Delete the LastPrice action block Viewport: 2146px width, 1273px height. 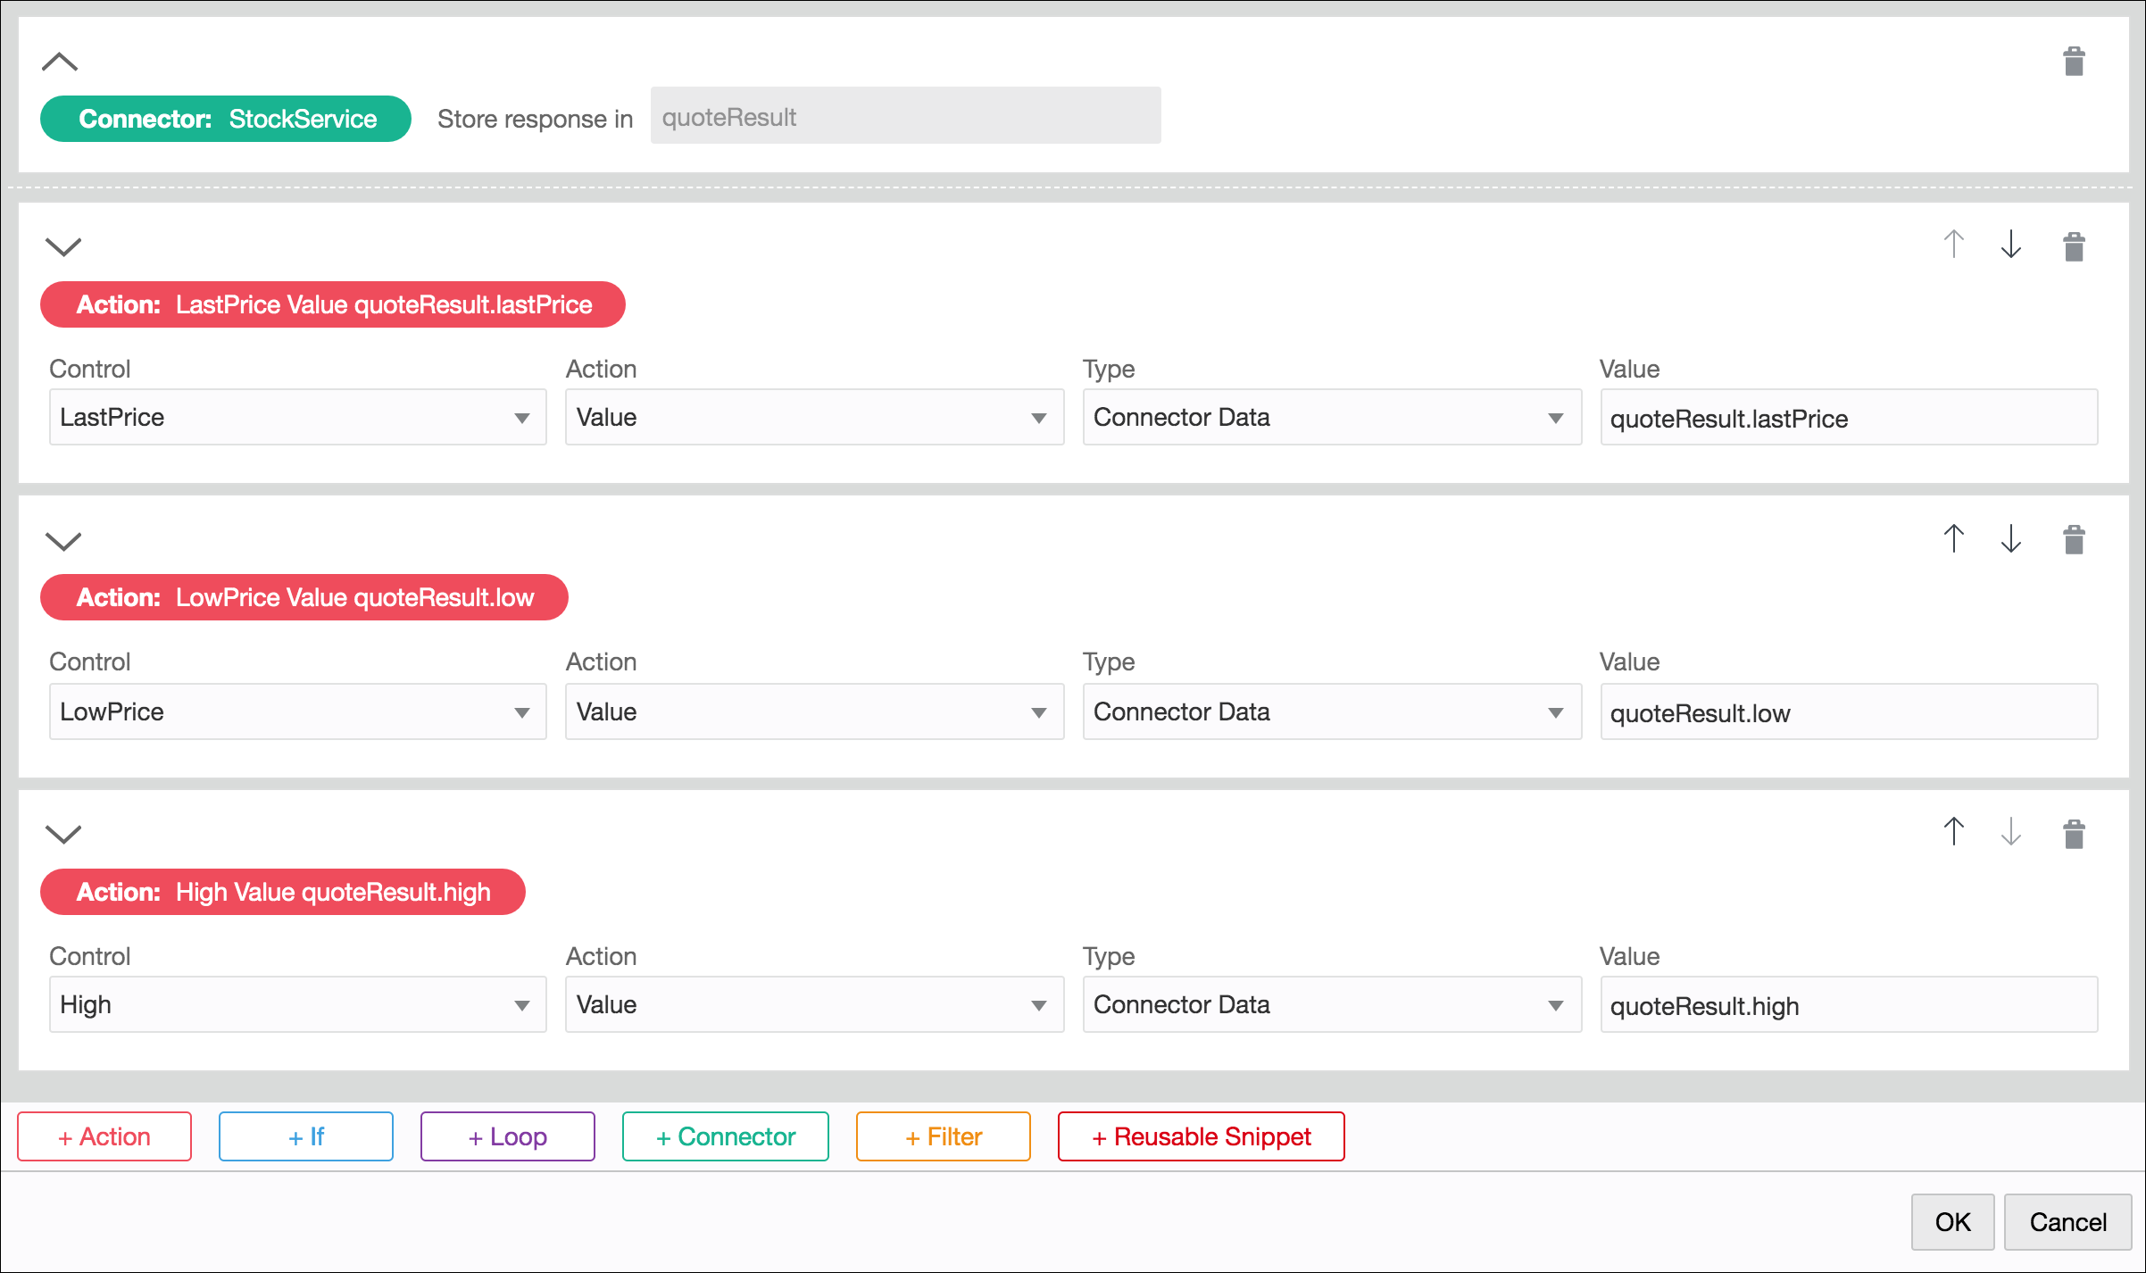tap(2074, 246)
